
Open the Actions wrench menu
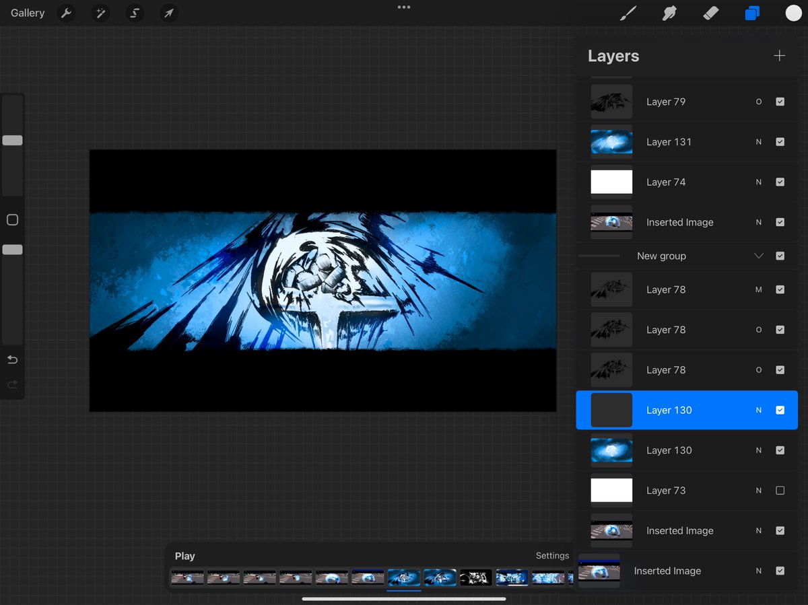coord(66,13)
